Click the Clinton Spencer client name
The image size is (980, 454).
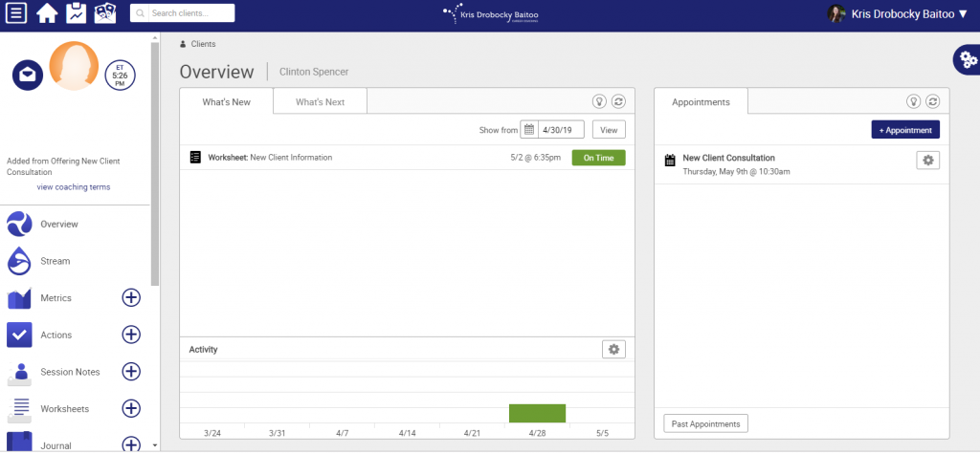pyautogui.click(x=314, y=72)
